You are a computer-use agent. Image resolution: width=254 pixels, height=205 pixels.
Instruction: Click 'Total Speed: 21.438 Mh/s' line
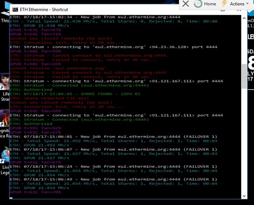(114, 21)
